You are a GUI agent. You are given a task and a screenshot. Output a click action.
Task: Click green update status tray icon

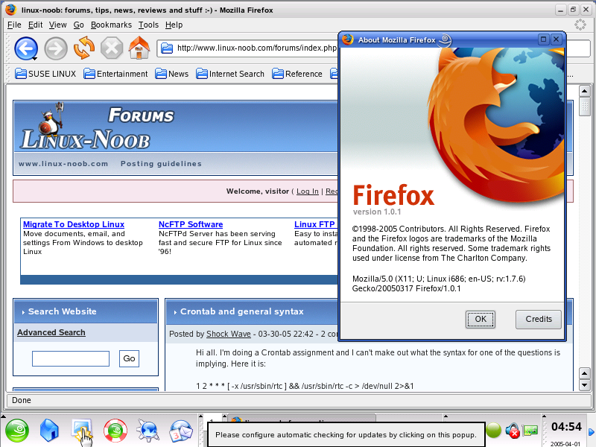pos(494,431)
